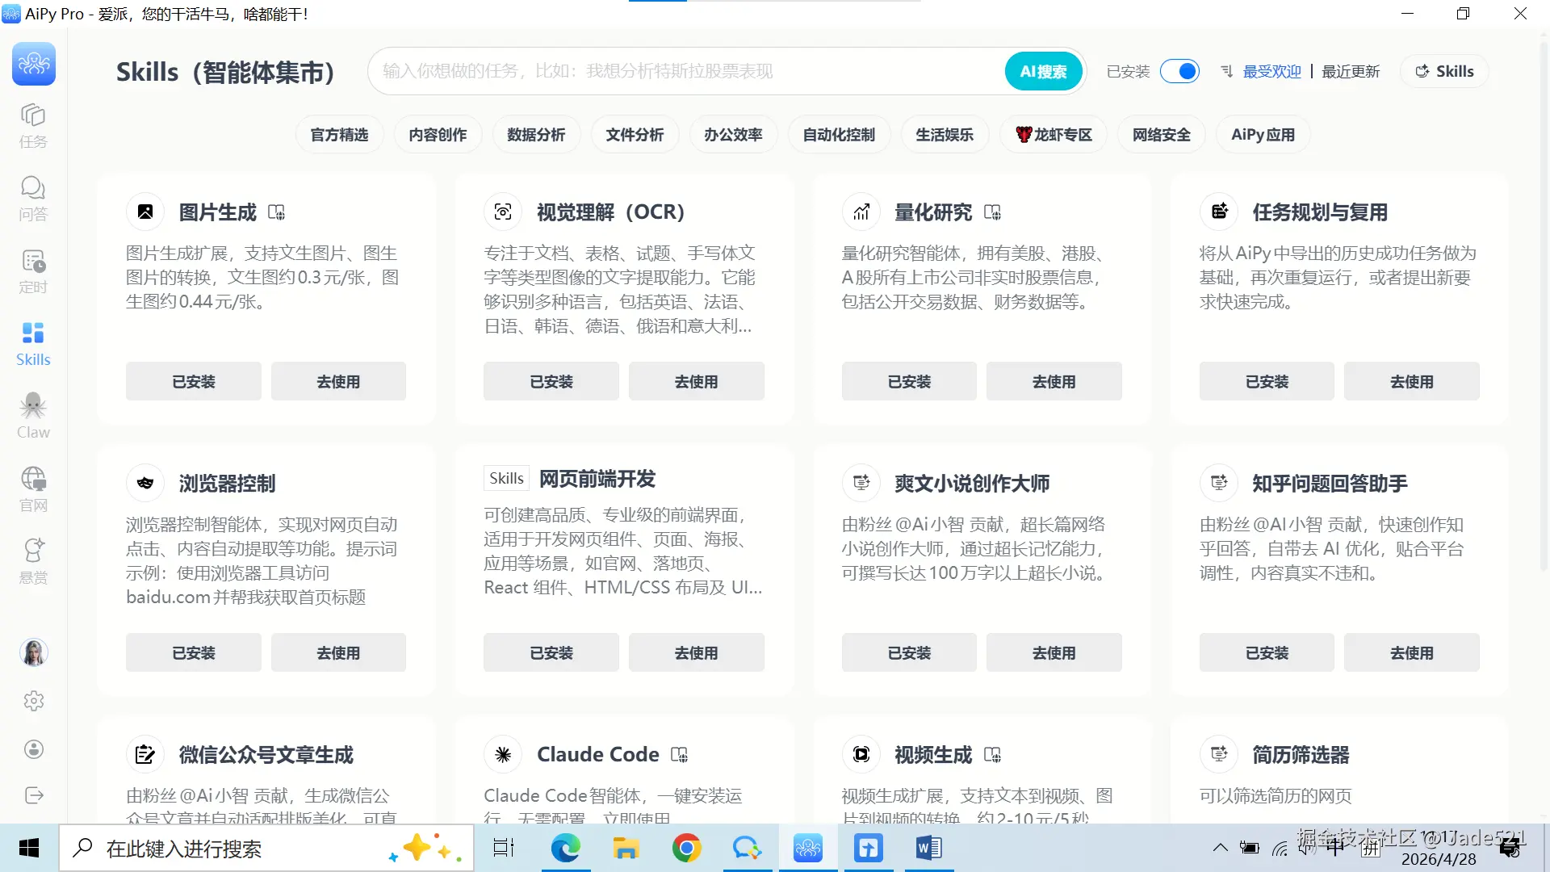Screen dimensions: 1550x872
Task: Click the AI搜索 button
Action: pos(1043,71)
